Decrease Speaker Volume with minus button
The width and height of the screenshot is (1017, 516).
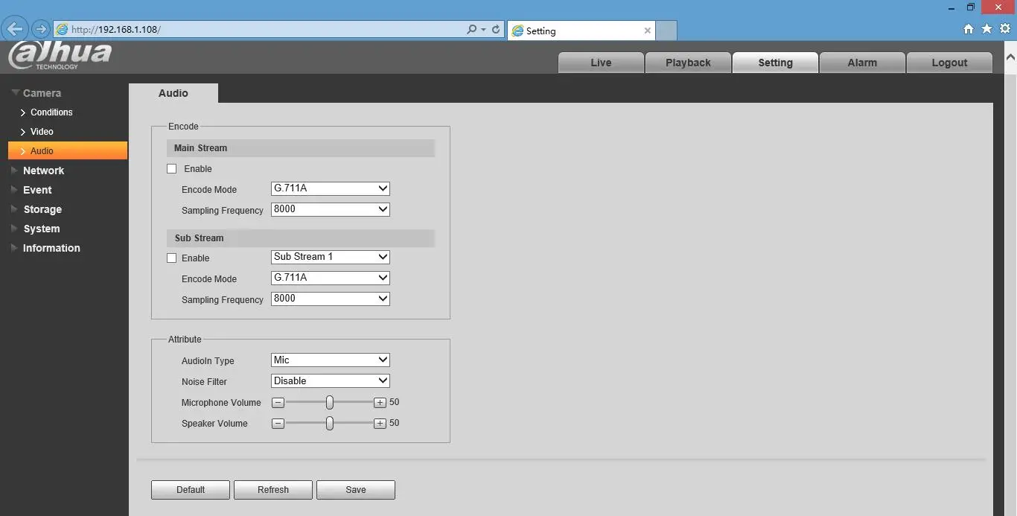coord(278,423)
